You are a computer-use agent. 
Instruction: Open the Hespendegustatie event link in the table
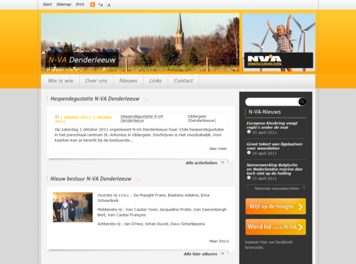[x=142, y=119]
